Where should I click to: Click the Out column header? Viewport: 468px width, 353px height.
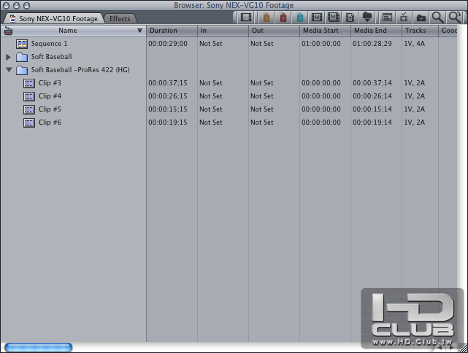274,31
